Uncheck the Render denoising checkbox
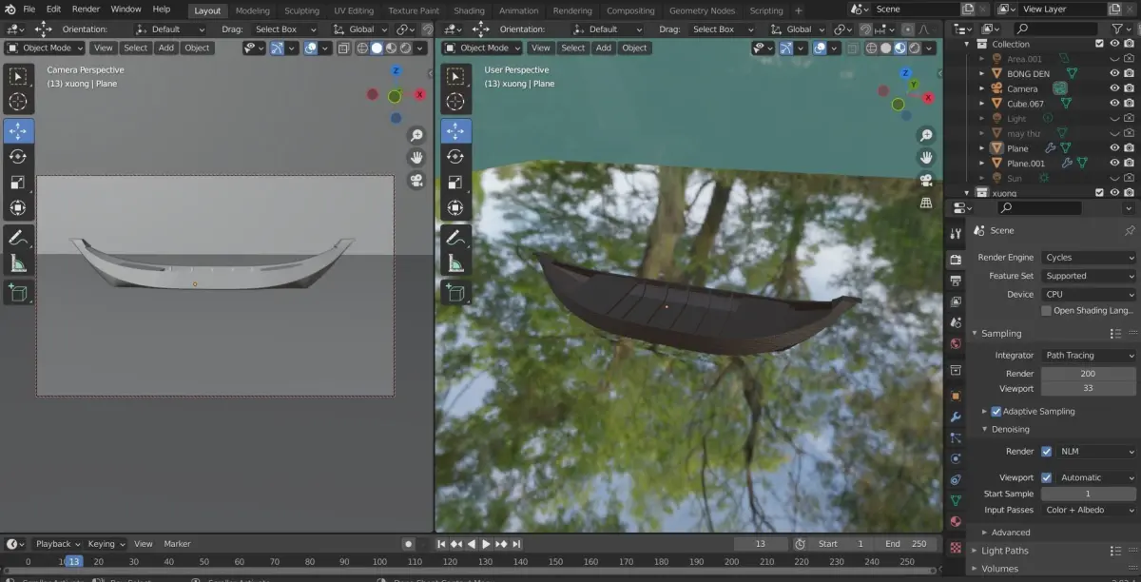Image resolution: width=1141 pixels, height=582 pixels. [1047, 452]
